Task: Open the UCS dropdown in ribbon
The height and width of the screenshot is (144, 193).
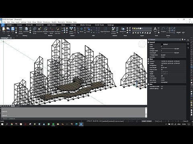Action: coord(183,32)
